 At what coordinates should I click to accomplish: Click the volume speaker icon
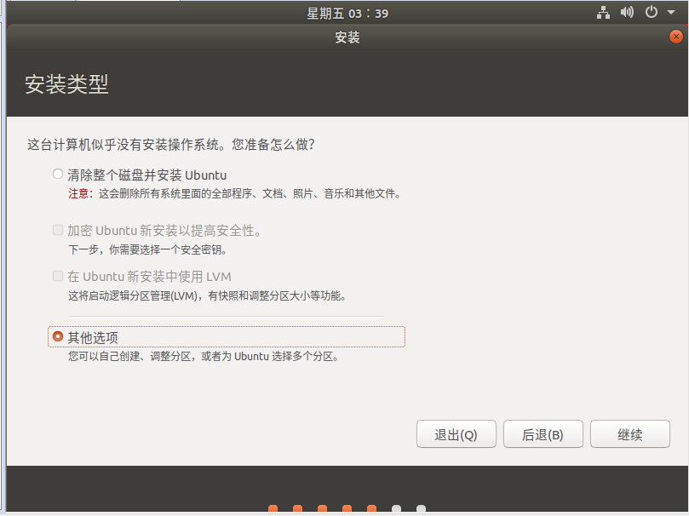click(627, 12)
